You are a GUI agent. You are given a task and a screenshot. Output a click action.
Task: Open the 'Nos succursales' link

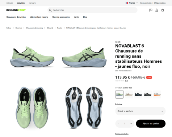146,3
